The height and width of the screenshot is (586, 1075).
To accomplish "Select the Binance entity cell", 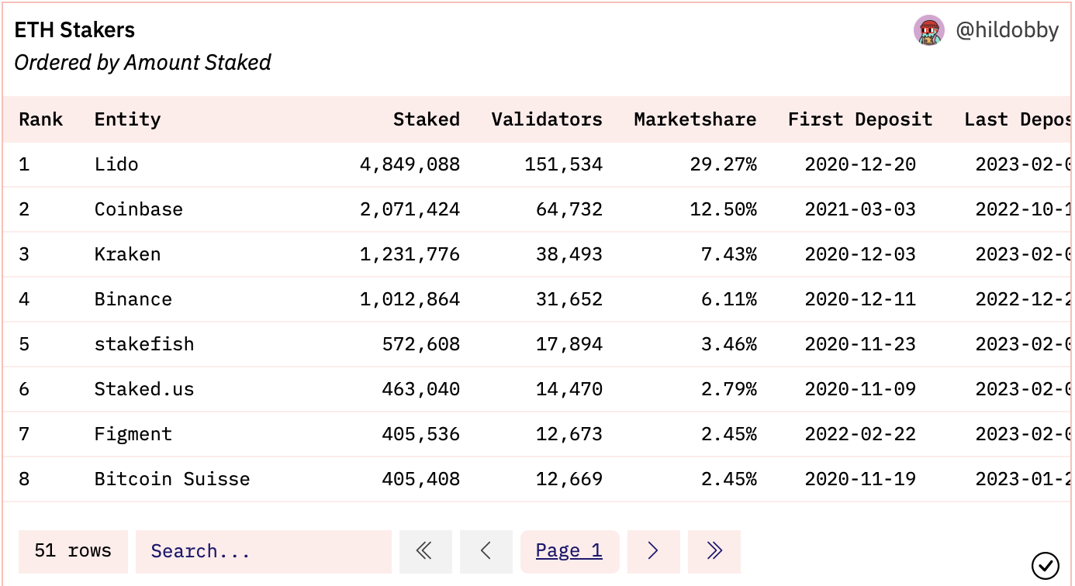I will pos(133,299).
